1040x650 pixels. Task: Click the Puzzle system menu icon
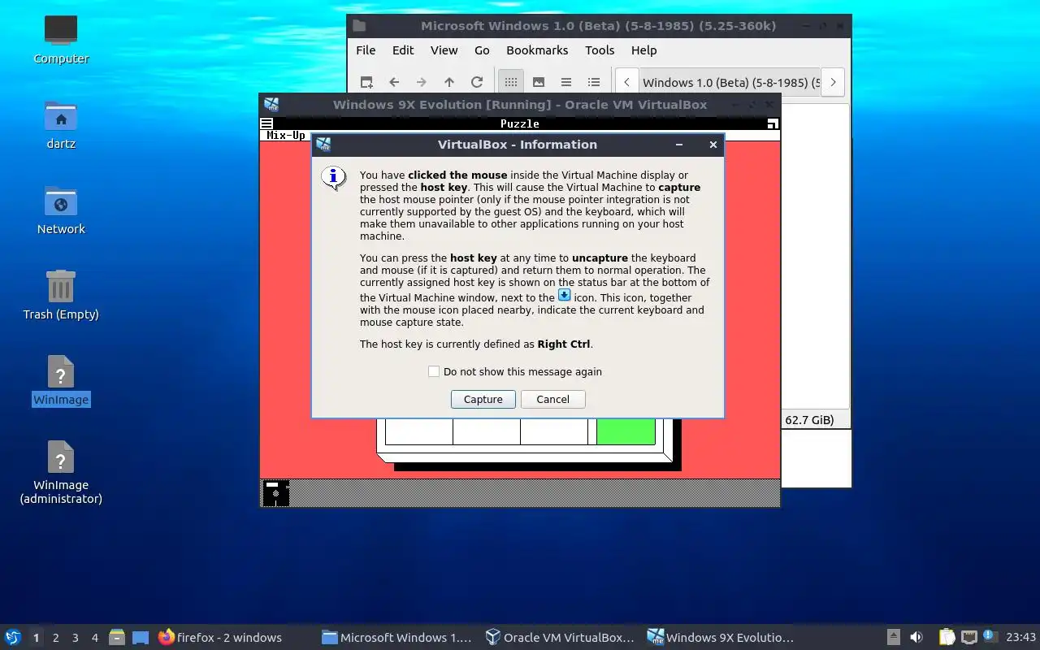[266, 123]
